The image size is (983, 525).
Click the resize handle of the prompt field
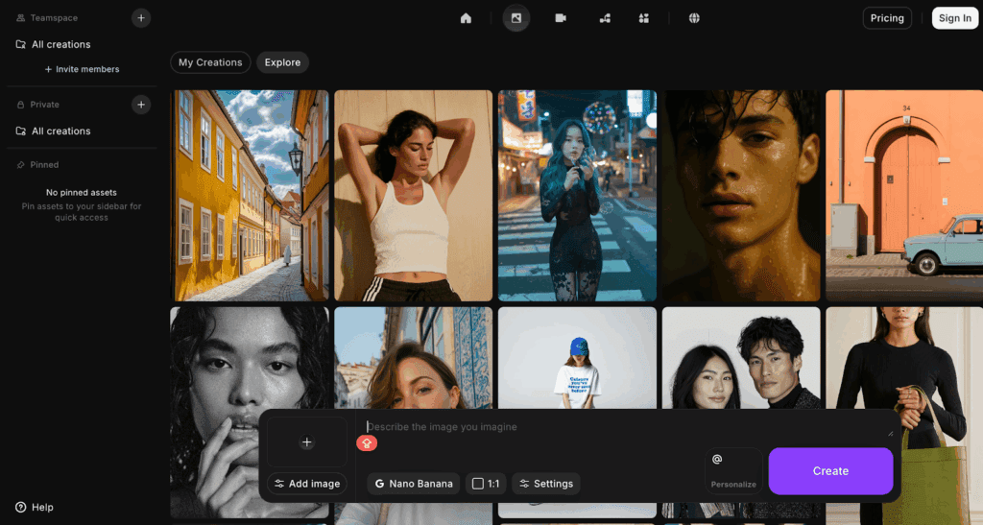pyautogui.click(x=890, y=433)
